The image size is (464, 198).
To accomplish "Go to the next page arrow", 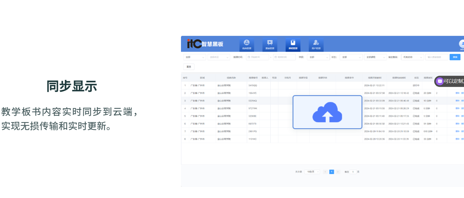I will [x=338, y=172].
